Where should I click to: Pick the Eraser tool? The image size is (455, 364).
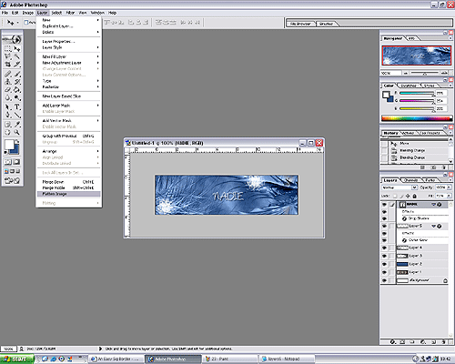click(x=7, y=89)
